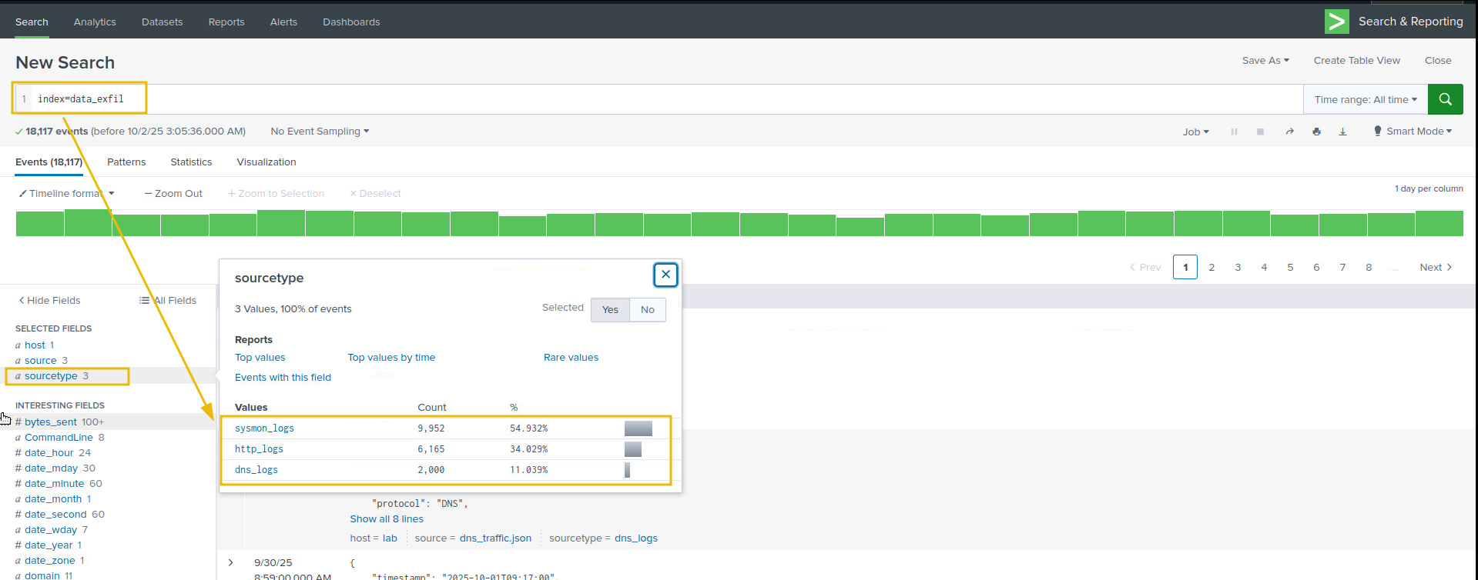Open the date_zone field

pyautogui.click(x=49, y=561)
